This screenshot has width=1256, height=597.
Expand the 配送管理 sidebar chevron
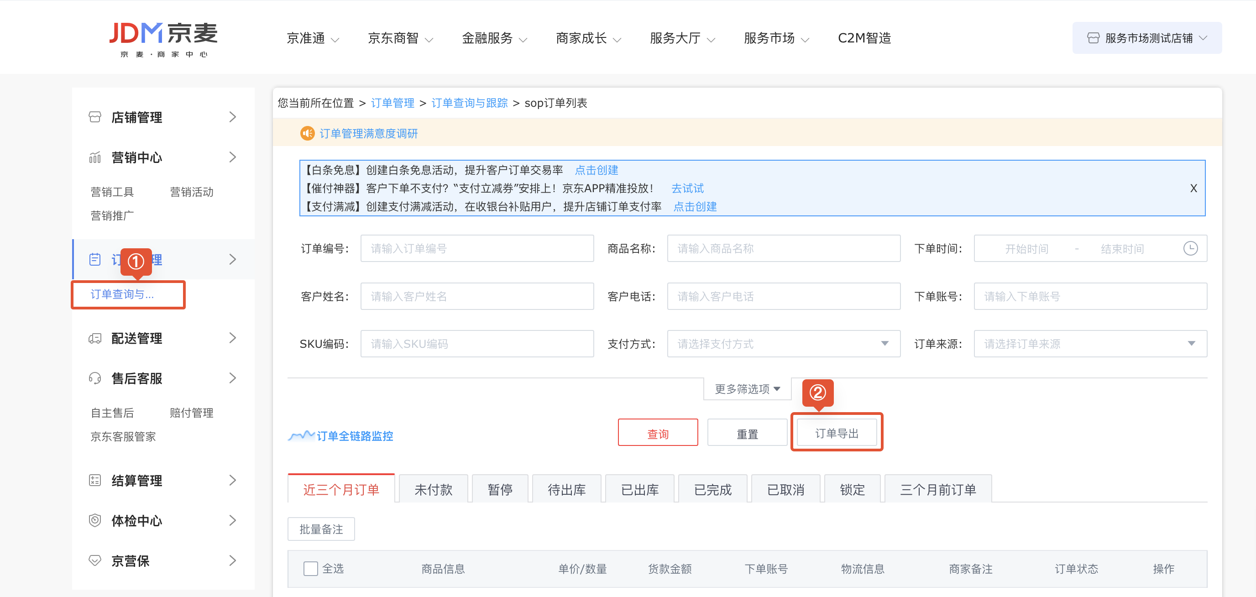coord(233,338)
